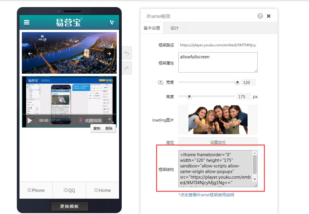Viewport: 309px width, 214px height.
Task: Tap the QQ bottom nav item
Action: pyautogui.click(x=69, y=190)
